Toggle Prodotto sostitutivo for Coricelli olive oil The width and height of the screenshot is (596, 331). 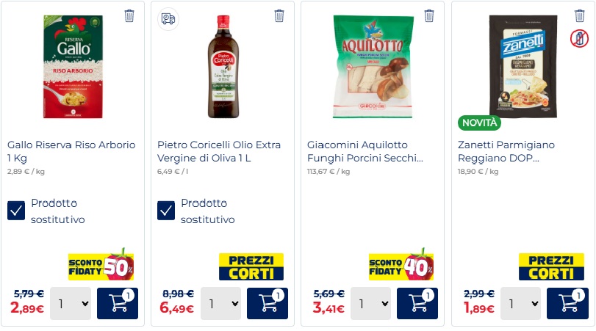coord(166,211)
